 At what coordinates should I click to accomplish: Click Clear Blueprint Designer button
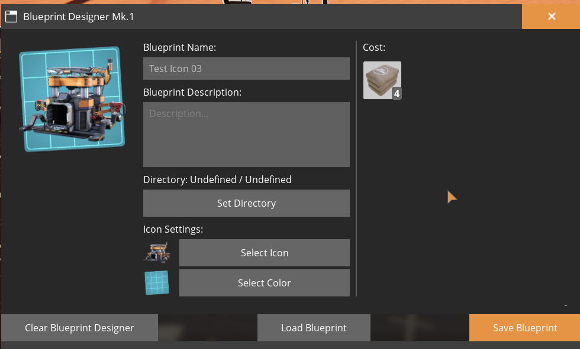coord(79,328)
